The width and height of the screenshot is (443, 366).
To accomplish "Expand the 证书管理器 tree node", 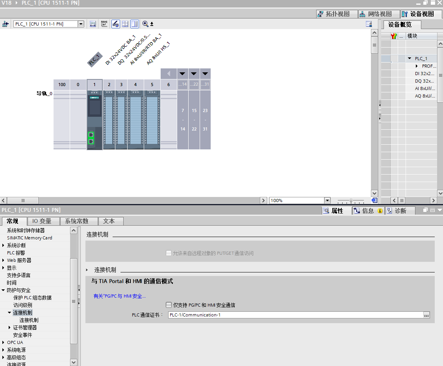I will (x=10, y=327).
